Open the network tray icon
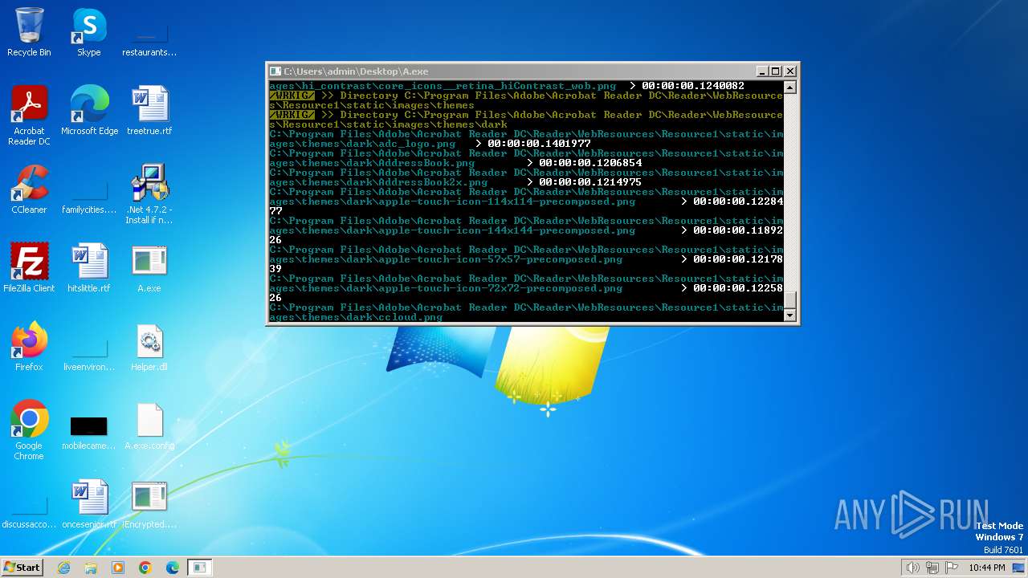Screen dimensions: 1028x578 pyautogui.click(x=932, y=568)
